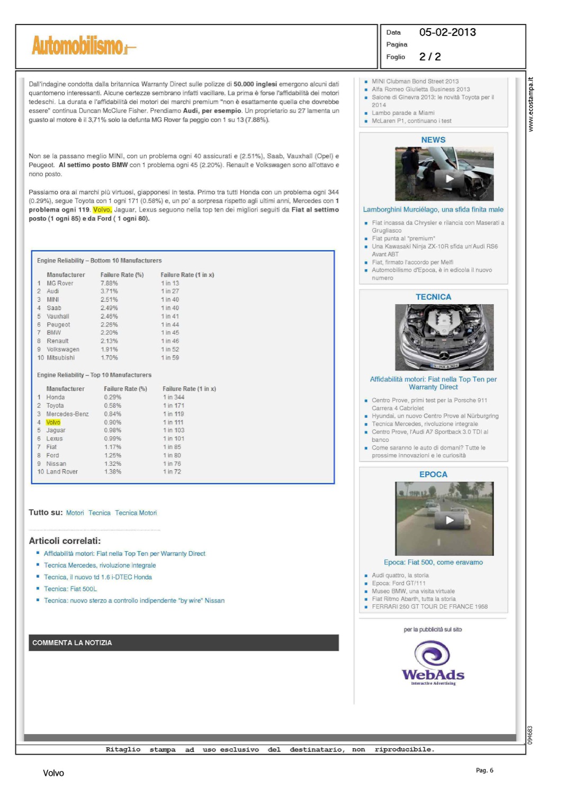Click 'Epoca: Fiat 500, come eravamo' caption
Screen dimensions: 566x795
click(433, 562)
